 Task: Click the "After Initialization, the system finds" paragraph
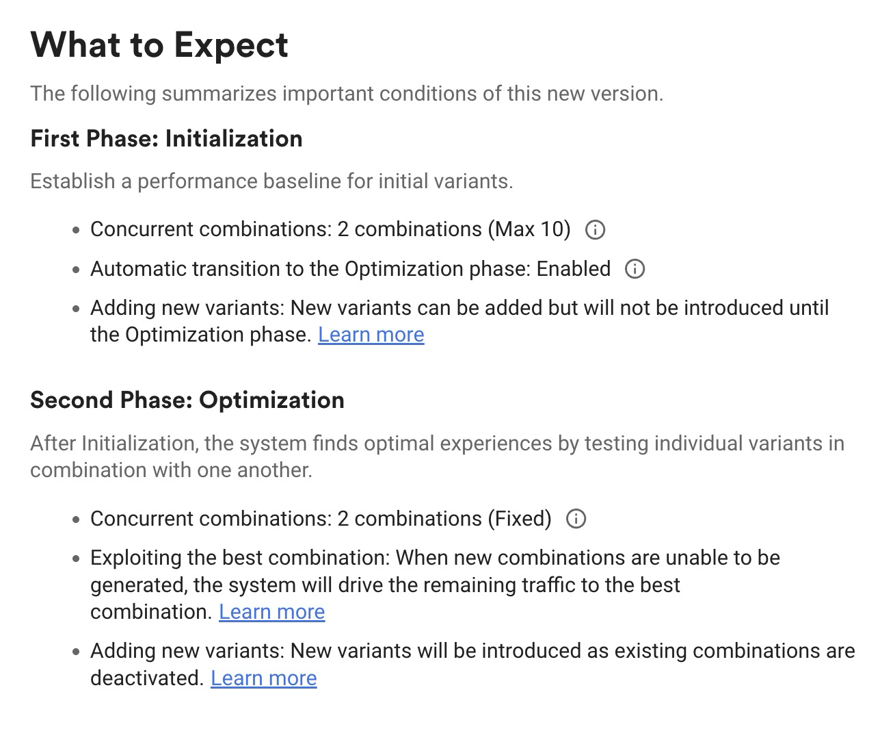438,457
